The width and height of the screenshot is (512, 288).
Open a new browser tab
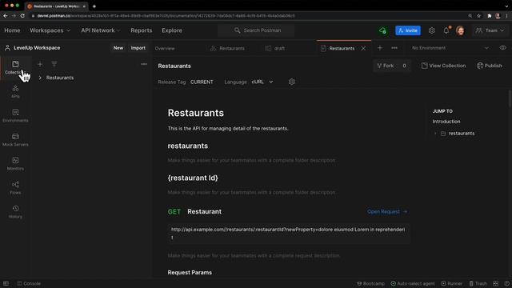(94, 6)
